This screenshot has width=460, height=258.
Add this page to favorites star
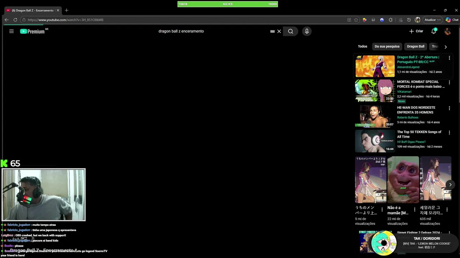pyautogui.click(x=356, y=20)
